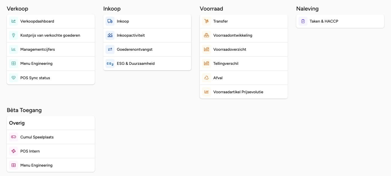Image resolution: width=391 pixels, height=176 pixels.
Task: Check the POS Sync status entry
Action: pyautogui.click(x=51, y=78)
